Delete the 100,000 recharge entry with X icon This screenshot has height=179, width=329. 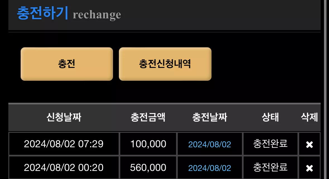tap(309, 144)
